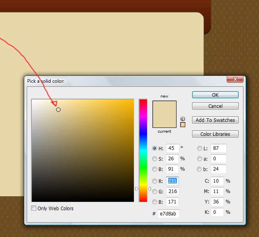
Task: Click the Lab a field showing 0
Action: [219, 159]
